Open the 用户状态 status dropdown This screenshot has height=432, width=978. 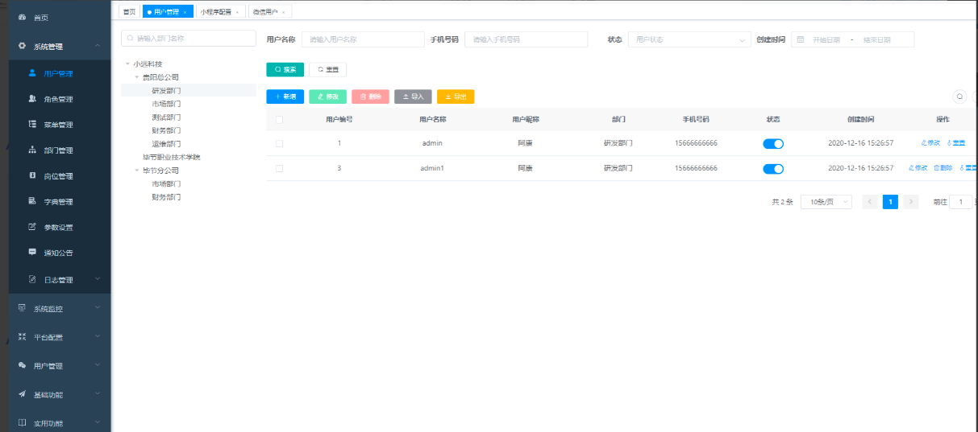[689, 39]
